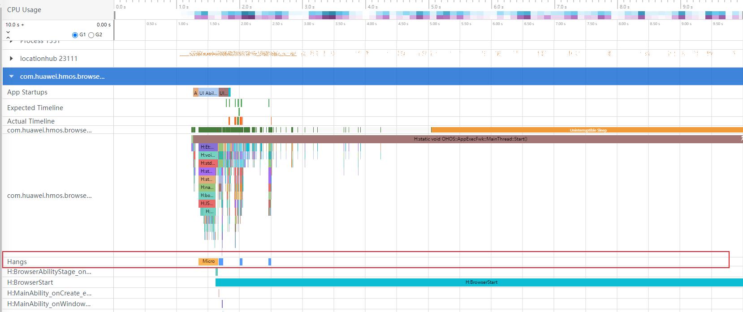The image size is (743, 312).
Task: Click the H:BrowserAbilityStage_on... track label
Action: [49, 272]
